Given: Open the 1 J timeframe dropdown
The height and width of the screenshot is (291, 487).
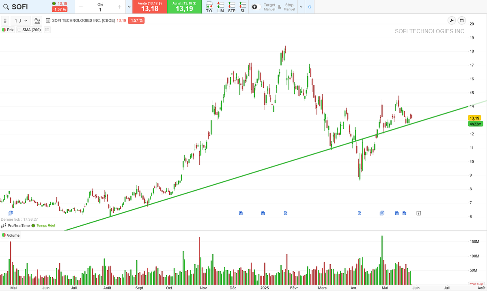Looking at the screenshot, I should tap(21, 20).
